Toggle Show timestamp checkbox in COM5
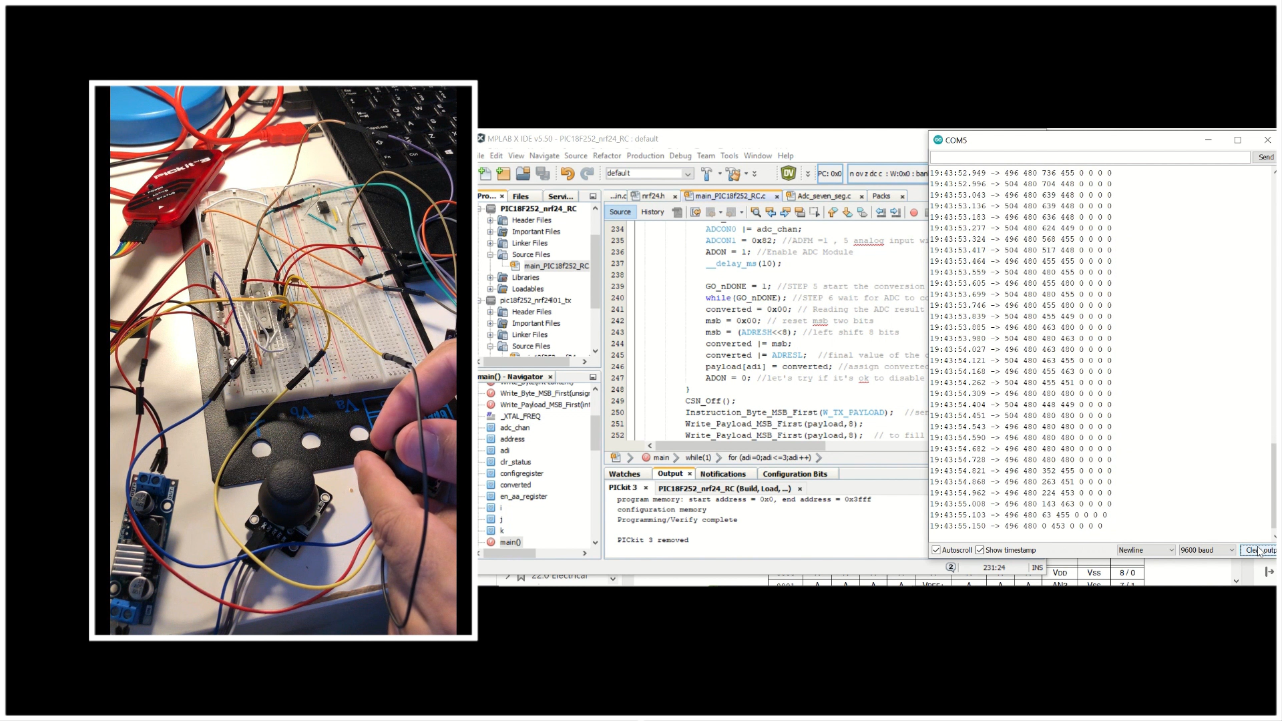 980,549
